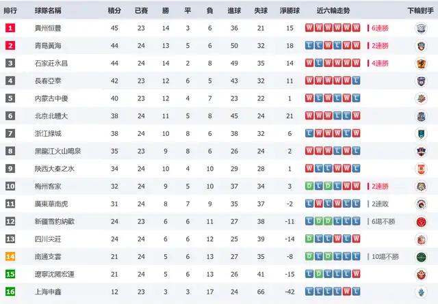The image size is (438, 304).
Task: Open the 內蒙古中優 team link
Action: 51,98
